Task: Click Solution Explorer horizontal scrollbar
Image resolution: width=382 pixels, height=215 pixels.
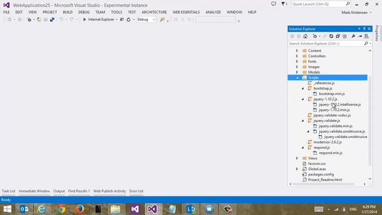Action: point(324,184)
